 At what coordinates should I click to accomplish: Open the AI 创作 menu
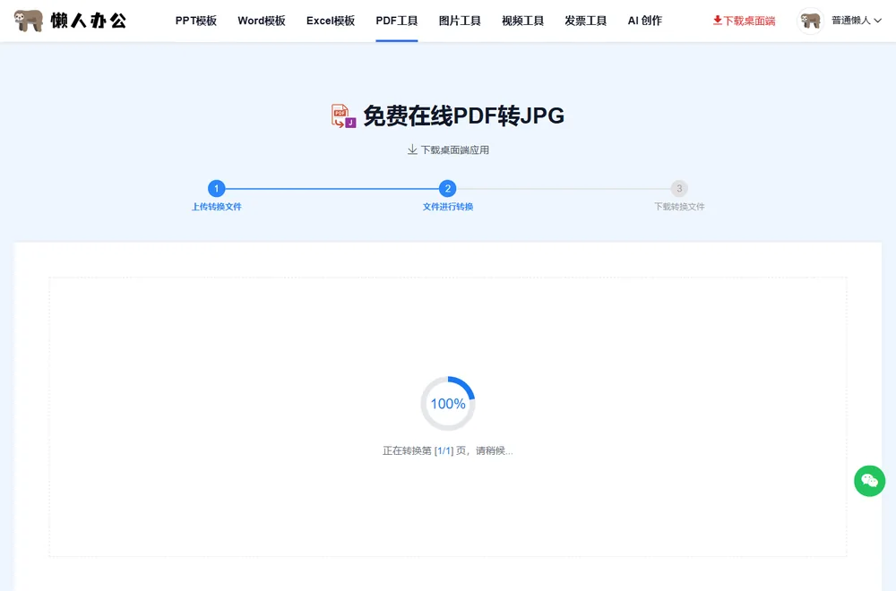coord(644,21)
